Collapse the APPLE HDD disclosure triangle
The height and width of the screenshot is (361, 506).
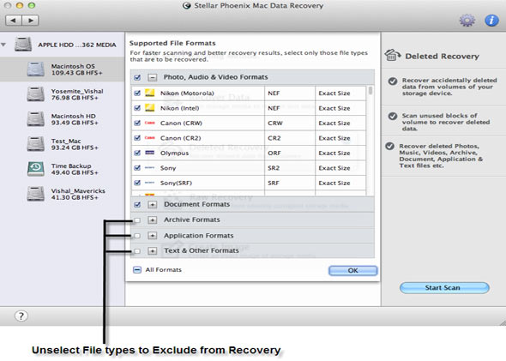click(x=3, y=45)
